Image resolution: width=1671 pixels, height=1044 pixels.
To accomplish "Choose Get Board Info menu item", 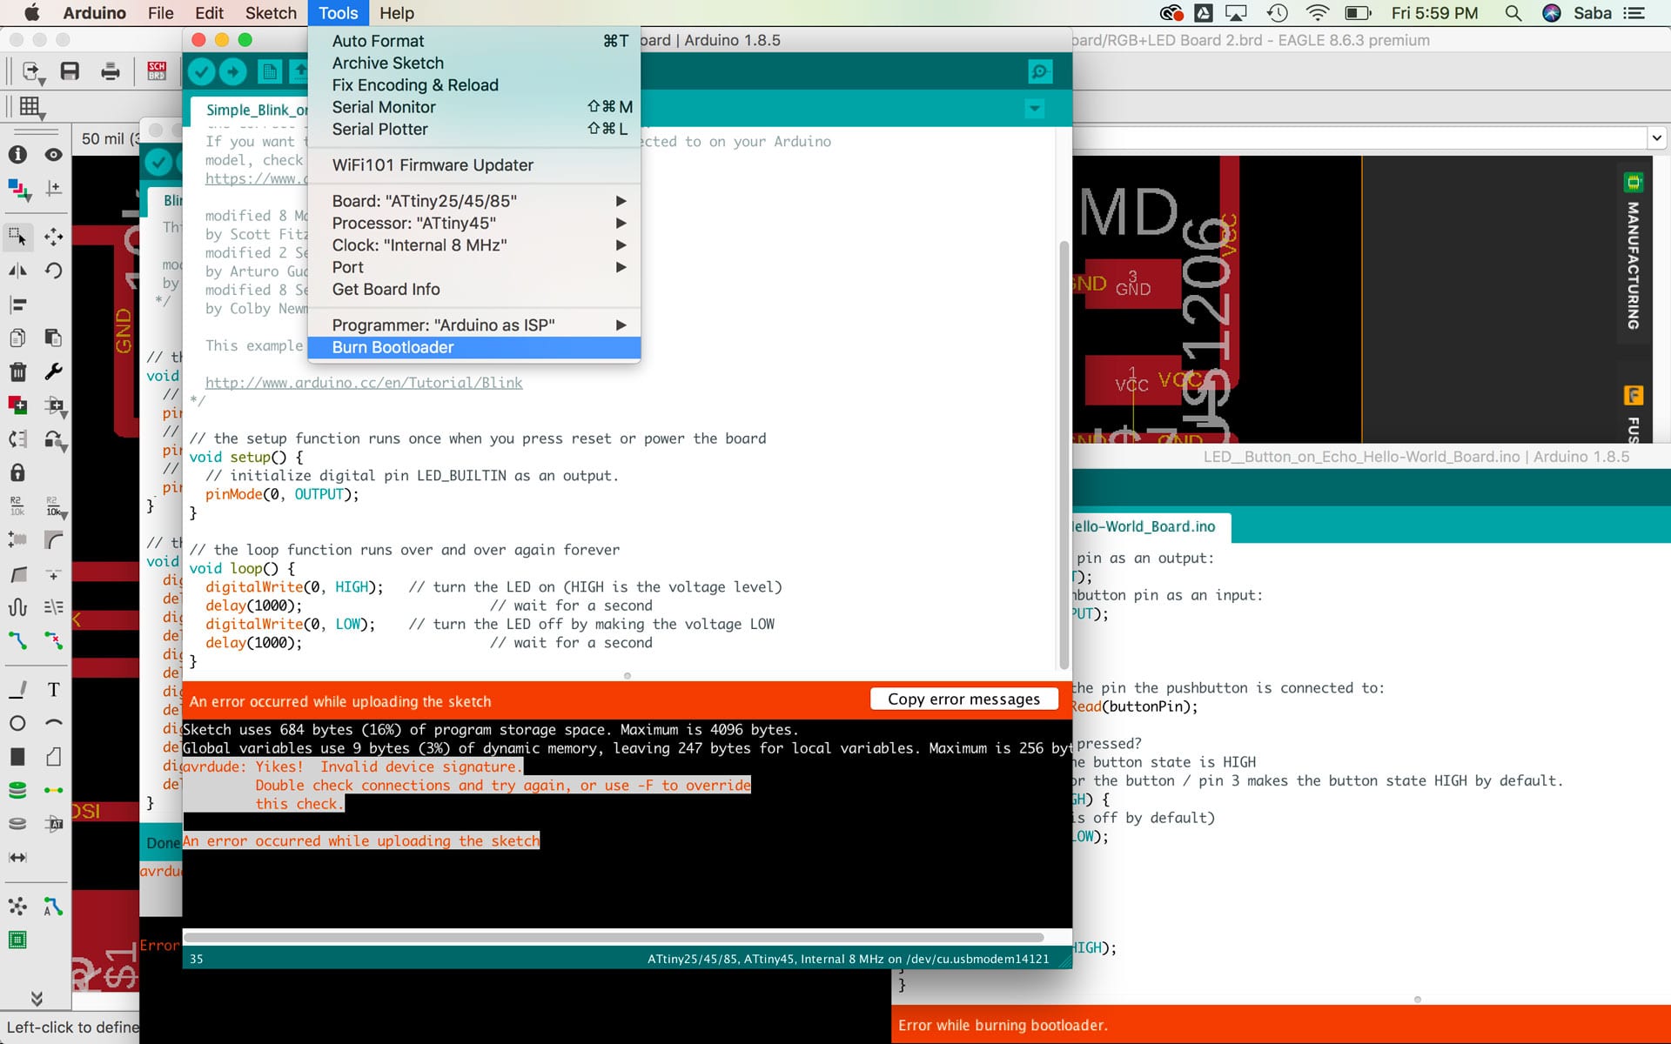I will tap(474, 289).
